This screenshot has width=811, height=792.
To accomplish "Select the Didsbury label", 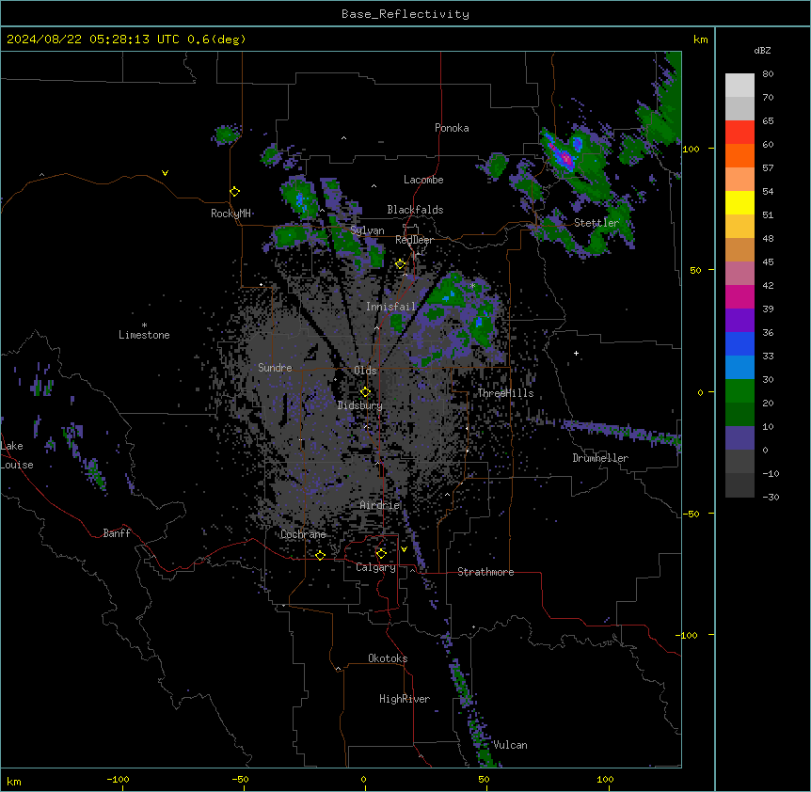I will [x=360, y=405].
